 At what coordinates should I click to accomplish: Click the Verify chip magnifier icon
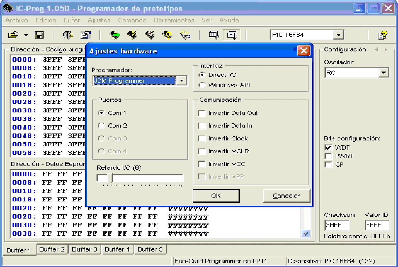167,35
